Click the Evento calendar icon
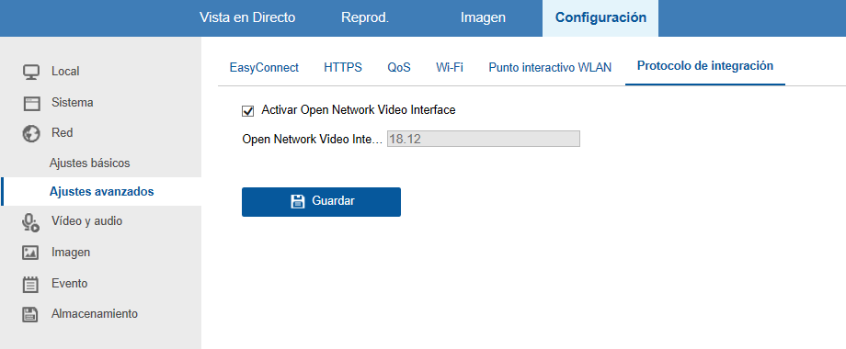The height and width of the screenshot is (349, 846). [31, 284]
